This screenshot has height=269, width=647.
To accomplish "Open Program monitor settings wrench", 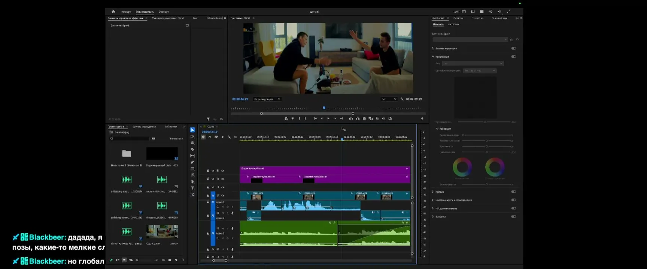I will tap(402, 99).
